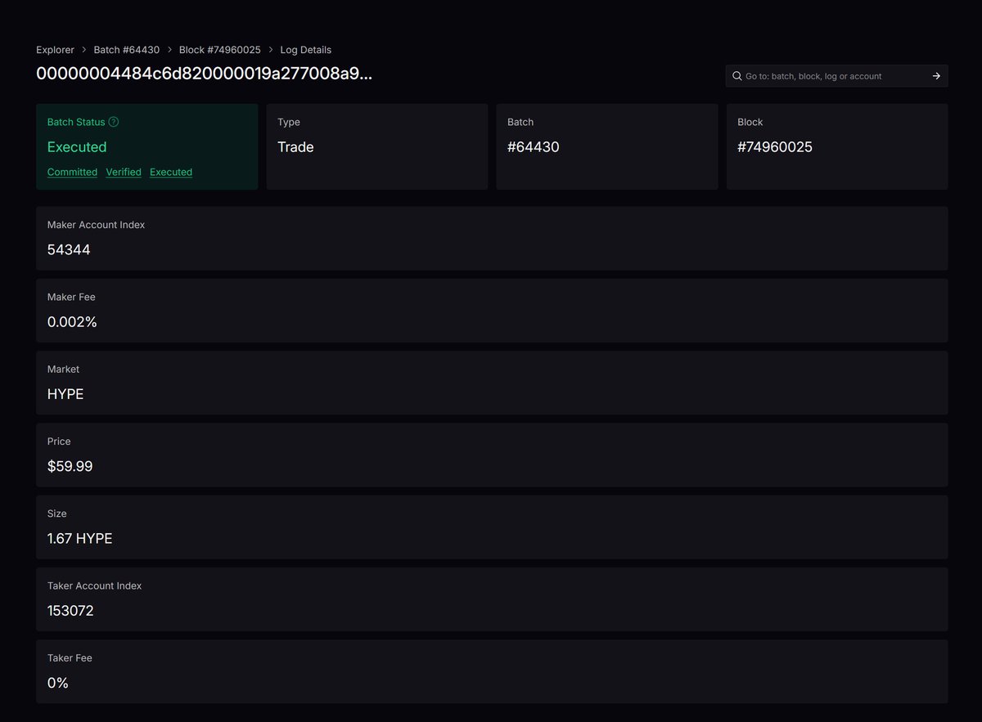Click the Maker Fee label
This screenshot has height=722, width=982.
click(71, 297)
